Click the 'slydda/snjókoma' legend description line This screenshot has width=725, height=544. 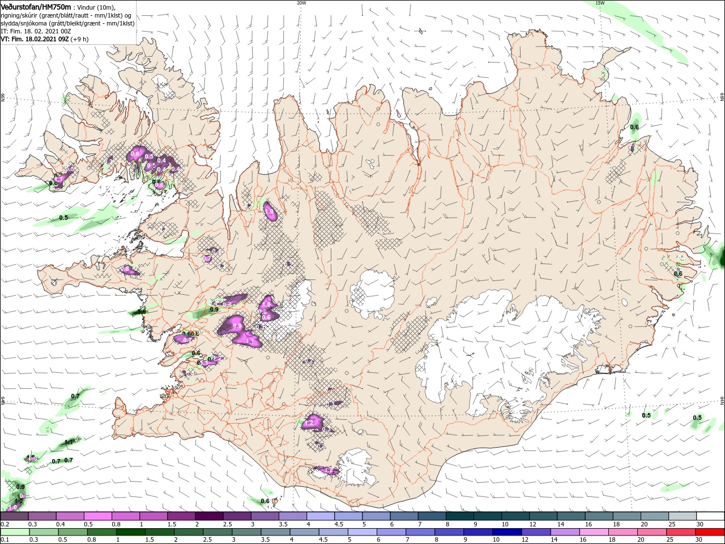tap(67, 23)
